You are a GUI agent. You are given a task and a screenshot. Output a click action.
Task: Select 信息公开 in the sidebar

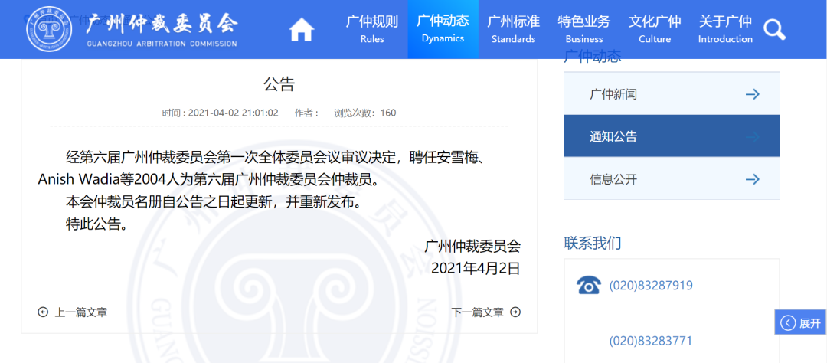click(x=672, y=179)
